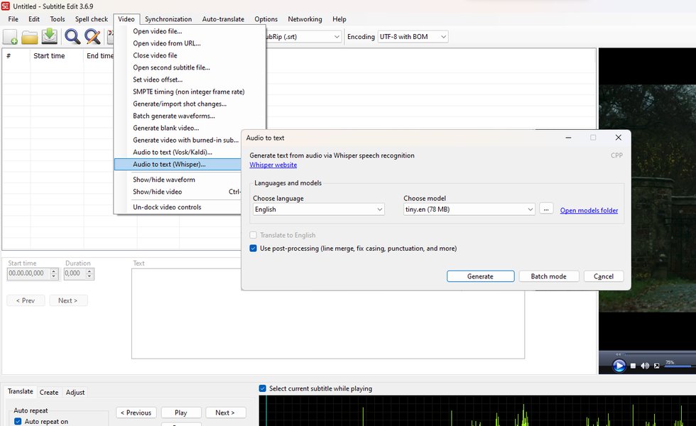This screenshot has width=696, height=426.
Task: Toggle Select current subtitle while playing
Action: tap(262, 389)
